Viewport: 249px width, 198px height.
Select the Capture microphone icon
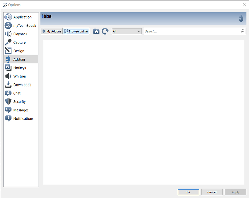pyautogui.click(x=8, y=42)
